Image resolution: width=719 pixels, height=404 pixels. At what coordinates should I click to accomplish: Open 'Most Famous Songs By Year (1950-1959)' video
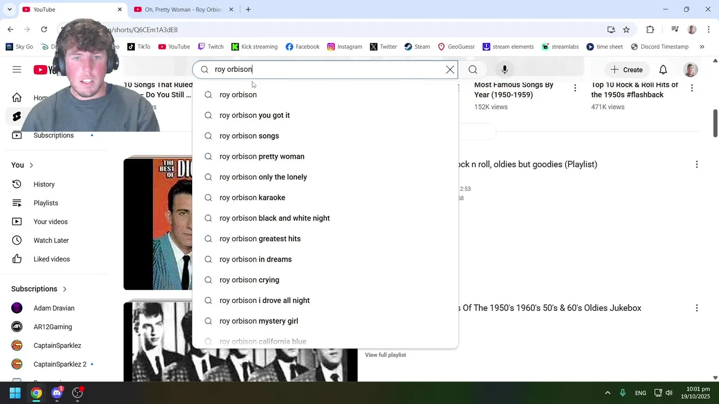[513, 90]
